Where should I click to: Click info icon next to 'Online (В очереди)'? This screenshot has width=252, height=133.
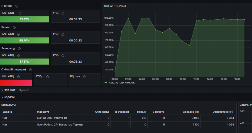click(30, 70)
